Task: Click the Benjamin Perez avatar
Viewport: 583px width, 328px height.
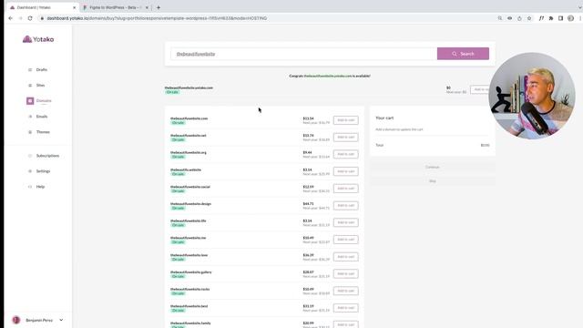Action: 16,320
